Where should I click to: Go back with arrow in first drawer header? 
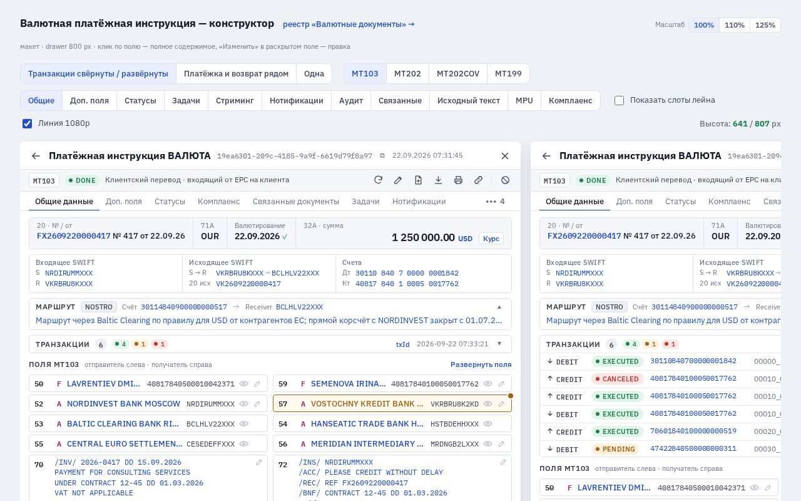click(36, 156)
